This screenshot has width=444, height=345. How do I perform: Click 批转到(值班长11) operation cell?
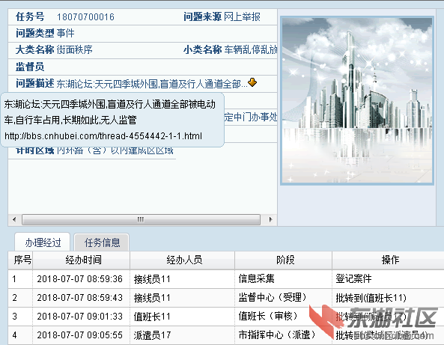(x=371, y=298)
